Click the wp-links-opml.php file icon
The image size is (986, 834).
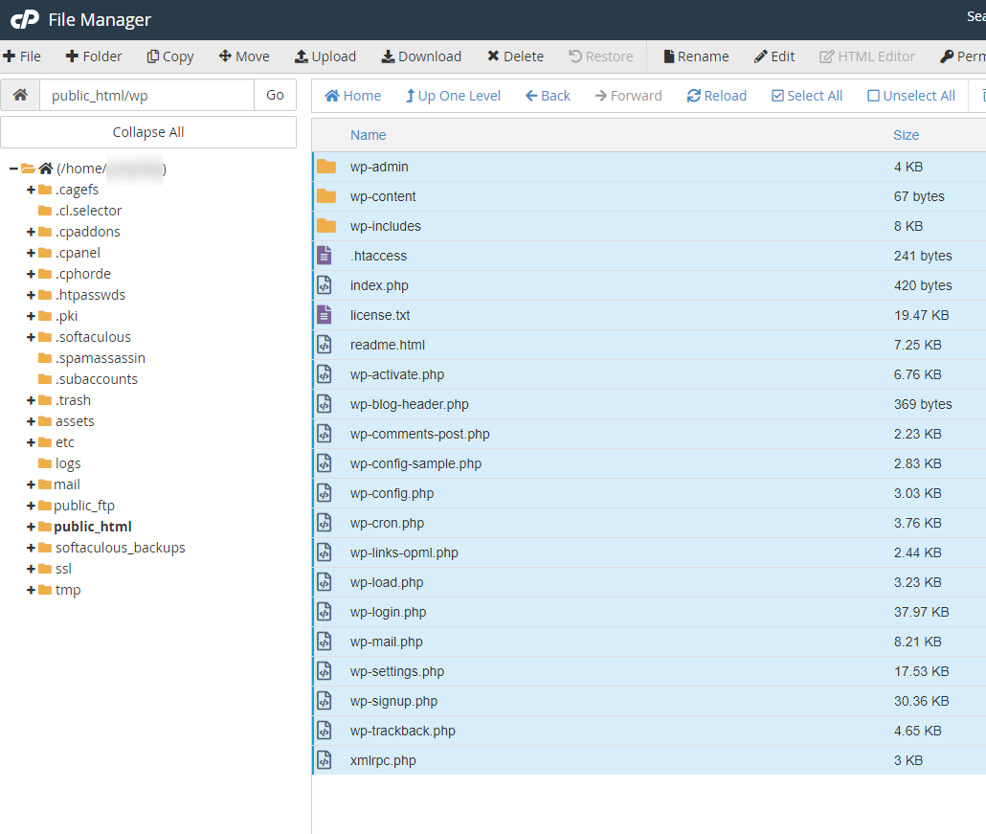(325, 552)
